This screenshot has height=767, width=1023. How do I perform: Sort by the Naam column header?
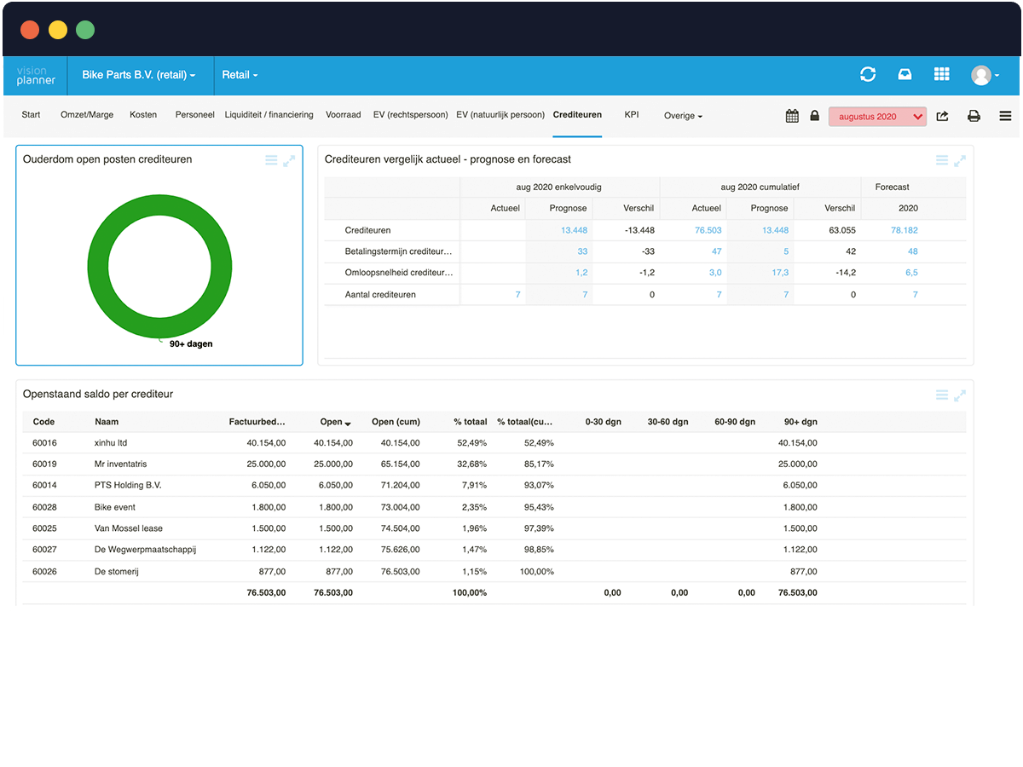(x=107, y=422)
